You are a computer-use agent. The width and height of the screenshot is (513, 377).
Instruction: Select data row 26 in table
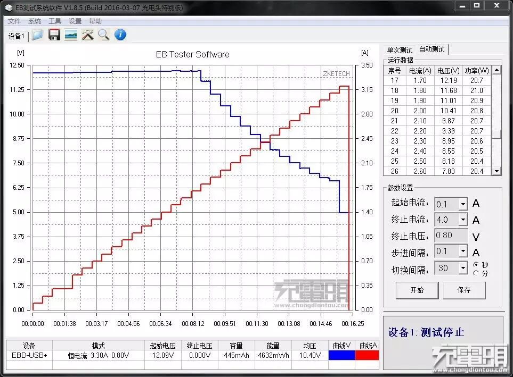[x=437, y=171]
